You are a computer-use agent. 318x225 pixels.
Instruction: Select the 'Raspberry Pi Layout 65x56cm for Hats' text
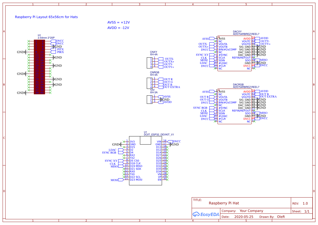[46, 17]
